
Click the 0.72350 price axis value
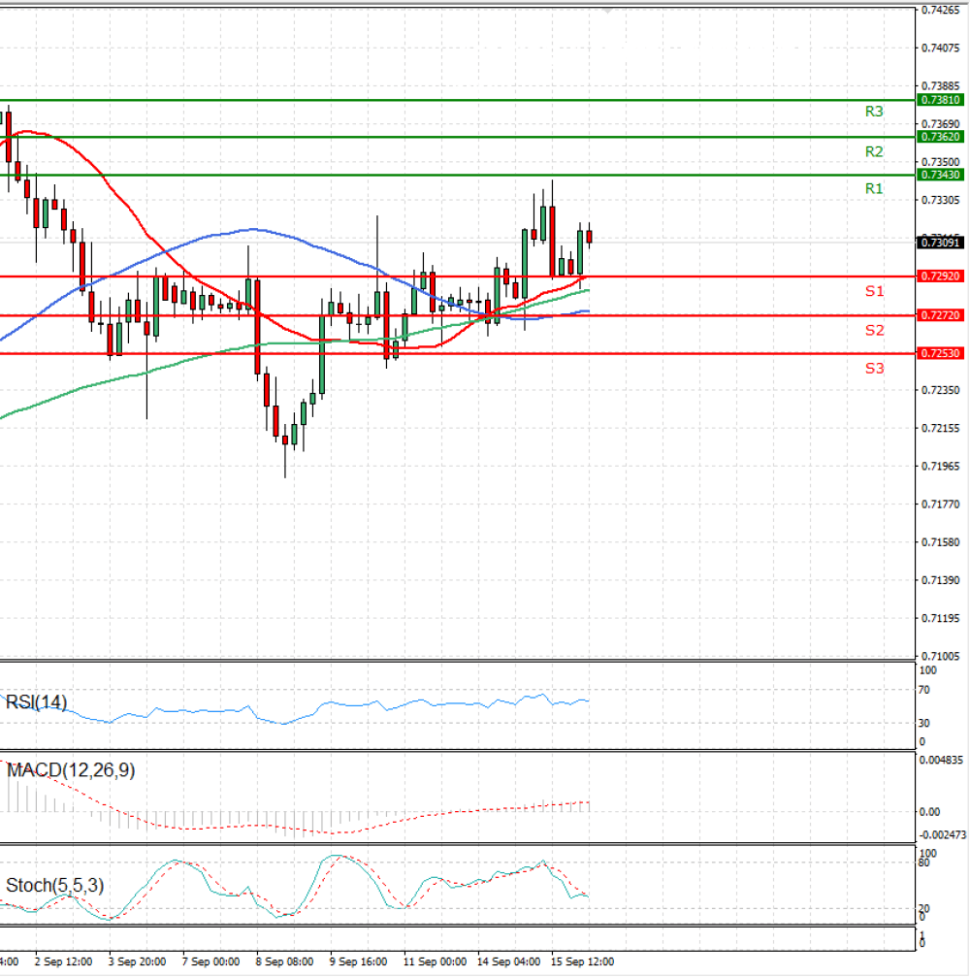940,390
